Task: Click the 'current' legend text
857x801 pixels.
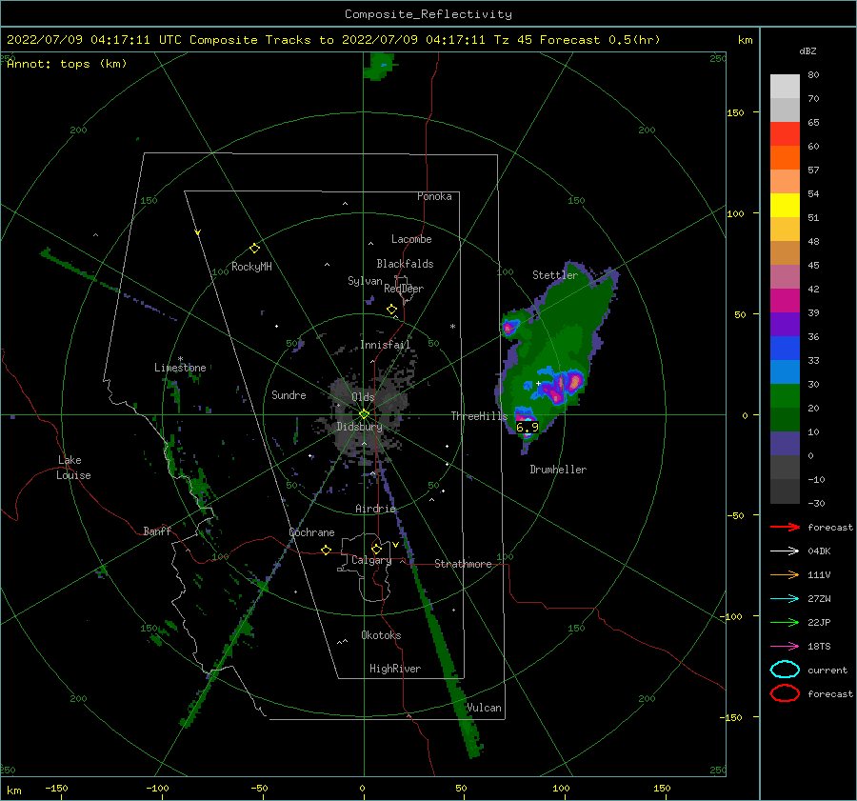Action: 827,670
